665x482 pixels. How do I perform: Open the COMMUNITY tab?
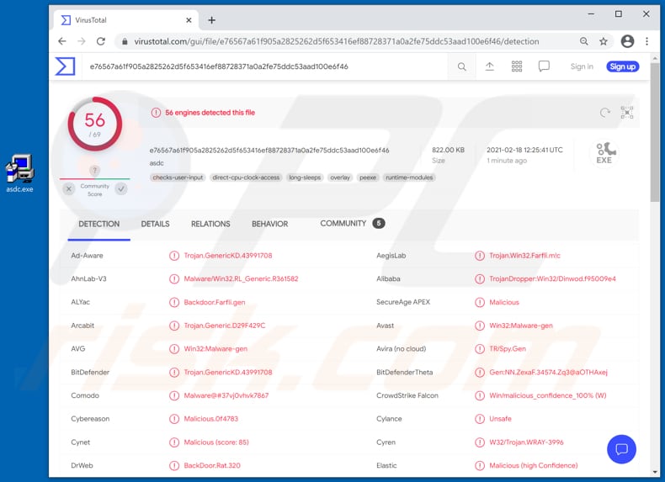(352, 224)
